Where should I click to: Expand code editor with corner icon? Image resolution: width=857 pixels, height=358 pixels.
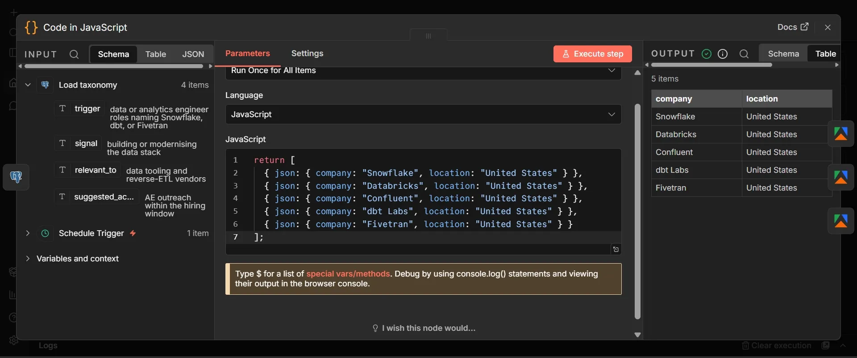pos(616,249)
